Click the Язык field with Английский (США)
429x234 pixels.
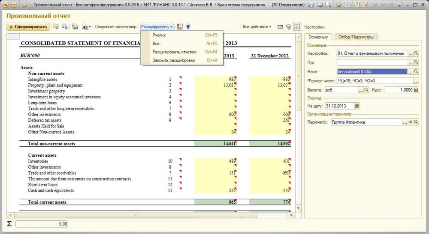click(372, 71)
